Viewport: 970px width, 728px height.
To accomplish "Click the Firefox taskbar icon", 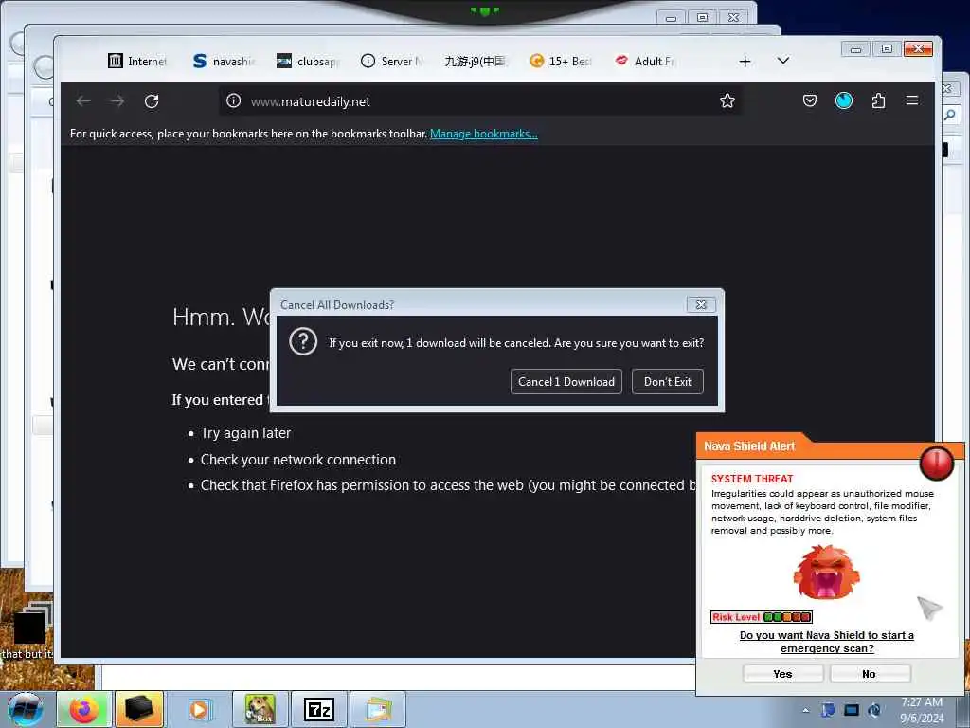I will click(x=84, y=709).
